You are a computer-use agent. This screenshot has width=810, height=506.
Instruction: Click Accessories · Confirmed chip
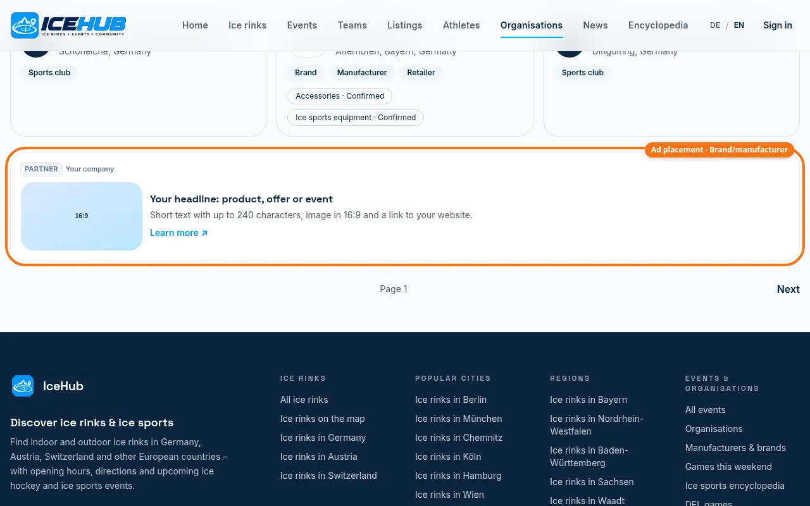340,96
